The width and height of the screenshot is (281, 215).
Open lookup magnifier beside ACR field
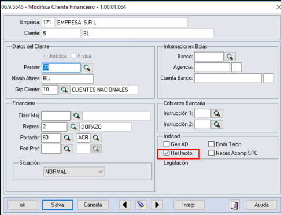96,138
